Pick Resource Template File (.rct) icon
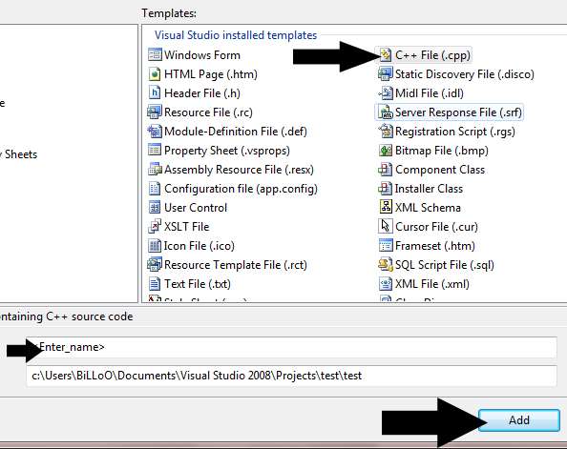Image resolution: width=567 pixels, height=449 pixels. click(x=155, y=265)
